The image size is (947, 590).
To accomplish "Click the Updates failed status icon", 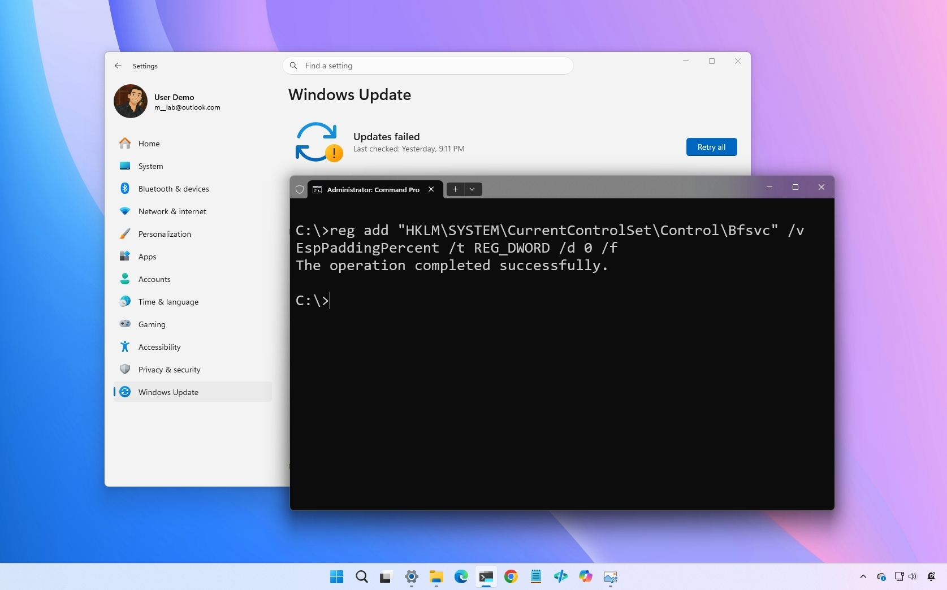I will click(x=319, y=142).
